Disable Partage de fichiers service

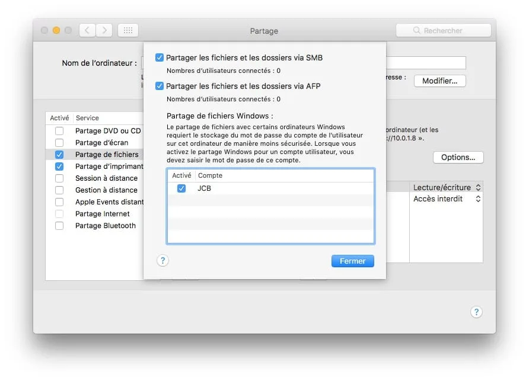tap(59, 155)
